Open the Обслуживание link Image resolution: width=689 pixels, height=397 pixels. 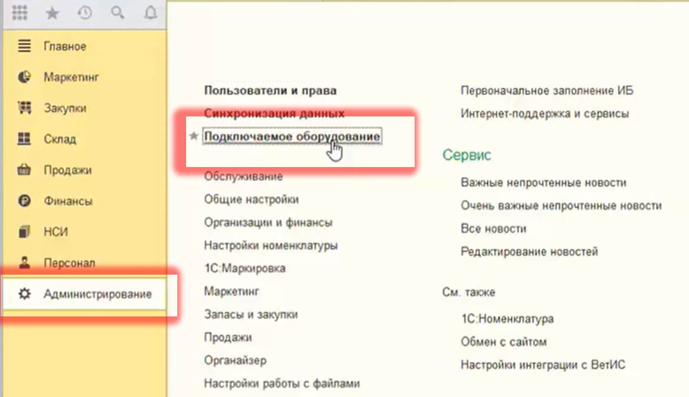[x=243, y=176]
